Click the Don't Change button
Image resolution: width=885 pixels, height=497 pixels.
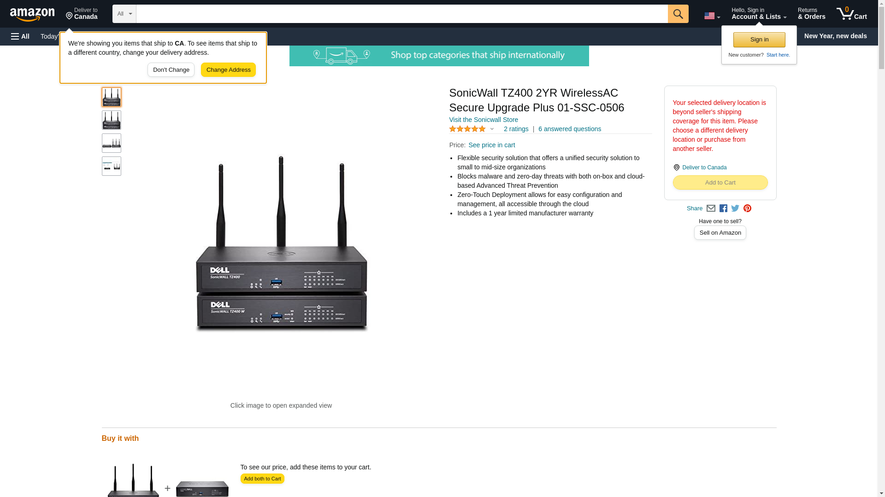click(x=171, y=70)
